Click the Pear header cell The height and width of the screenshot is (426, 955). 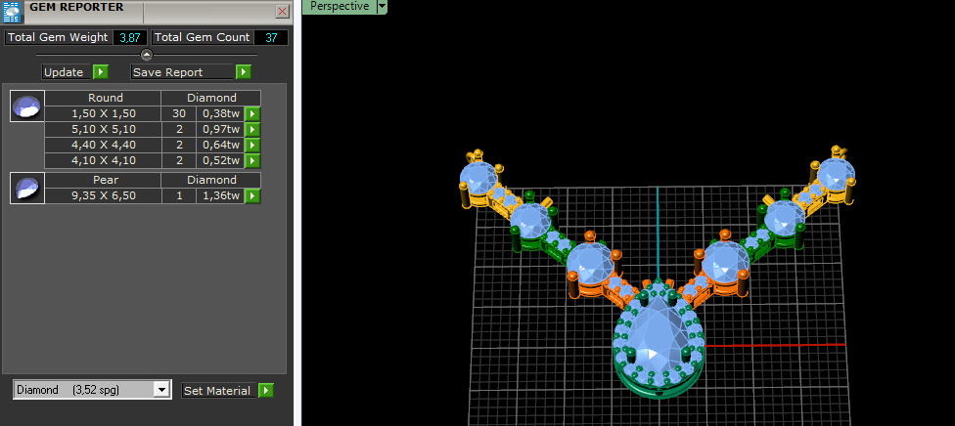[x=103, y=180]
